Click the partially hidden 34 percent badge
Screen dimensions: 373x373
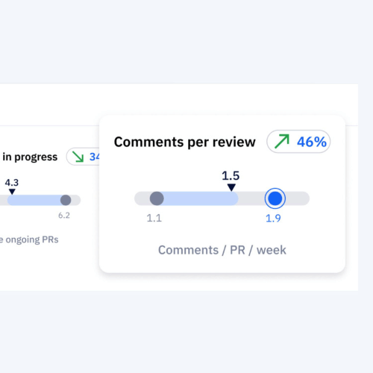point(83,157)
